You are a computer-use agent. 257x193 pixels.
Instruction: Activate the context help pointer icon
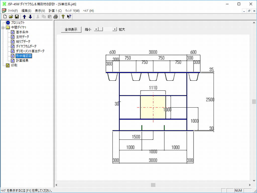coord(69,17)
